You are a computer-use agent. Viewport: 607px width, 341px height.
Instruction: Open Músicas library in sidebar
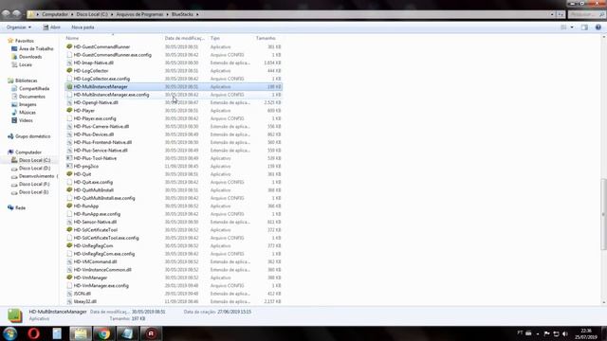point(28,113)
